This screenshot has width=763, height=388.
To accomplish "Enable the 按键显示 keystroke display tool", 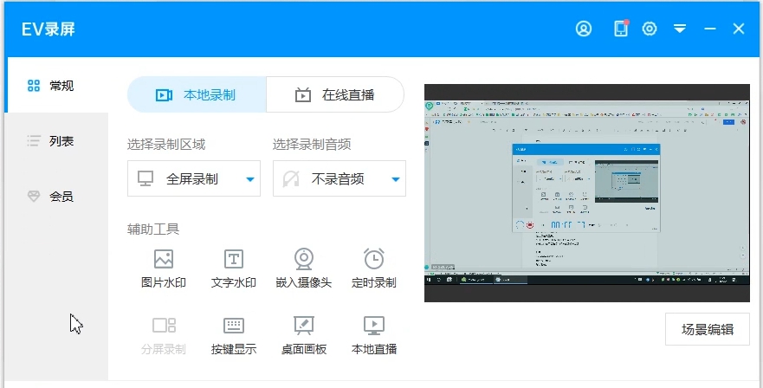I will pyautogui.click(x=234, y=335).
